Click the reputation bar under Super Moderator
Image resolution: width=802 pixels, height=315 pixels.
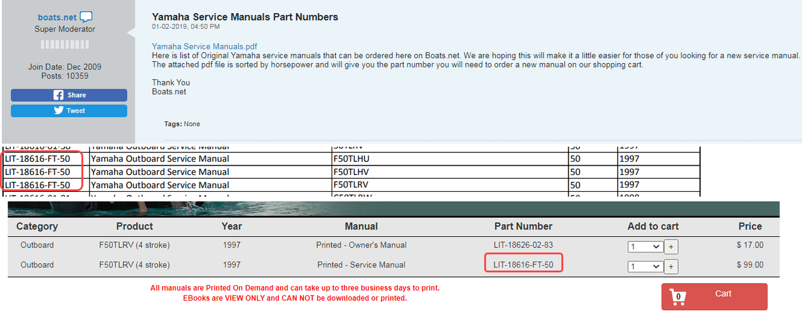pos(65,44)
